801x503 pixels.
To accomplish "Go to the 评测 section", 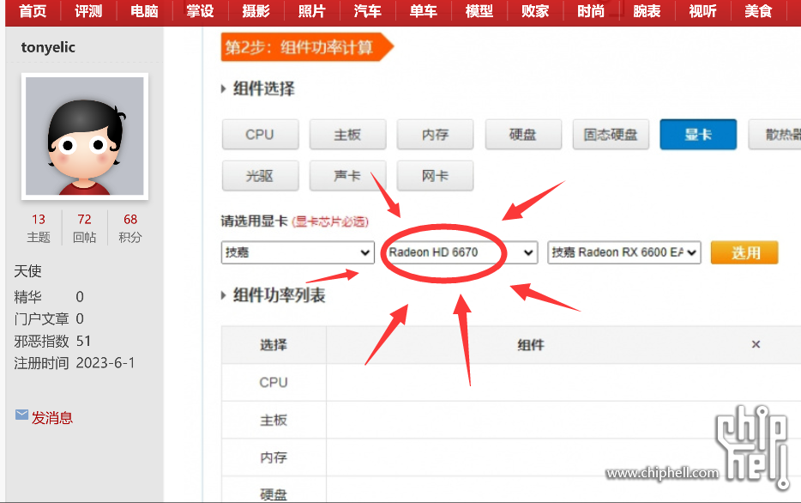I will tap(88, 11).
